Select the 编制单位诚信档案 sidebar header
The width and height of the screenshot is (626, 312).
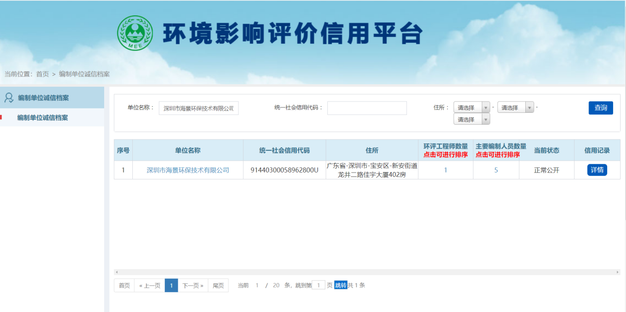pos(52,98)
